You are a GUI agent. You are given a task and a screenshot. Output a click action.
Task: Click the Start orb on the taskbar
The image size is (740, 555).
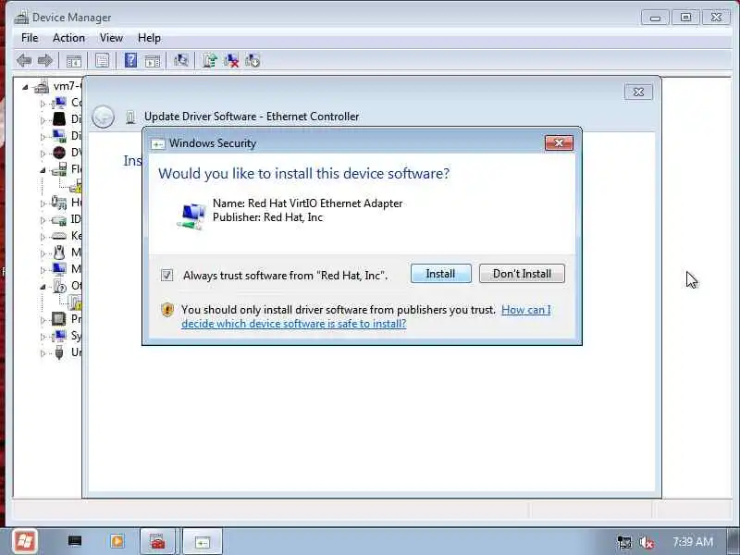25,541
